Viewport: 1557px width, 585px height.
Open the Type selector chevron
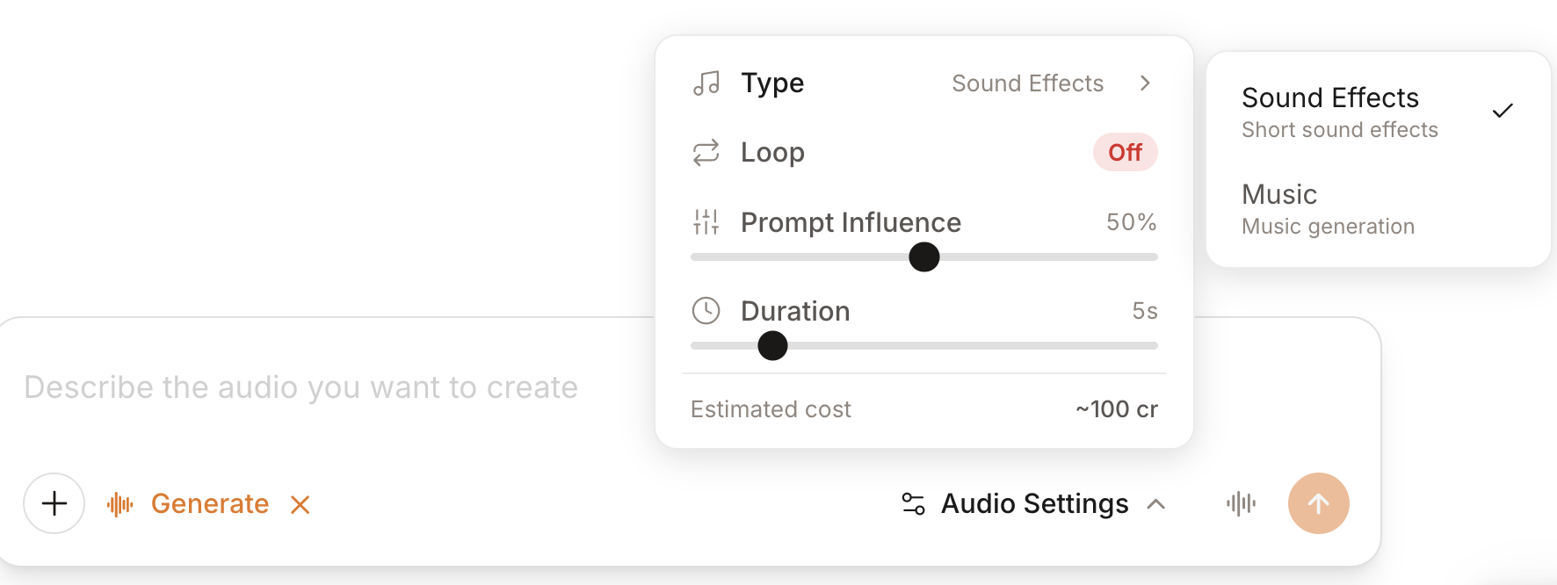1145,83
